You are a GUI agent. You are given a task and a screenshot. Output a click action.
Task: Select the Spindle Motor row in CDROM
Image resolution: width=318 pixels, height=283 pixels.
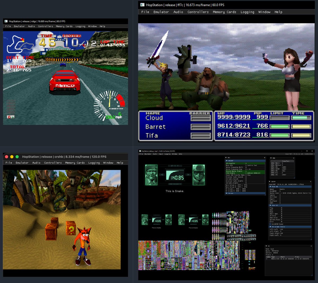tap(290, 220)
